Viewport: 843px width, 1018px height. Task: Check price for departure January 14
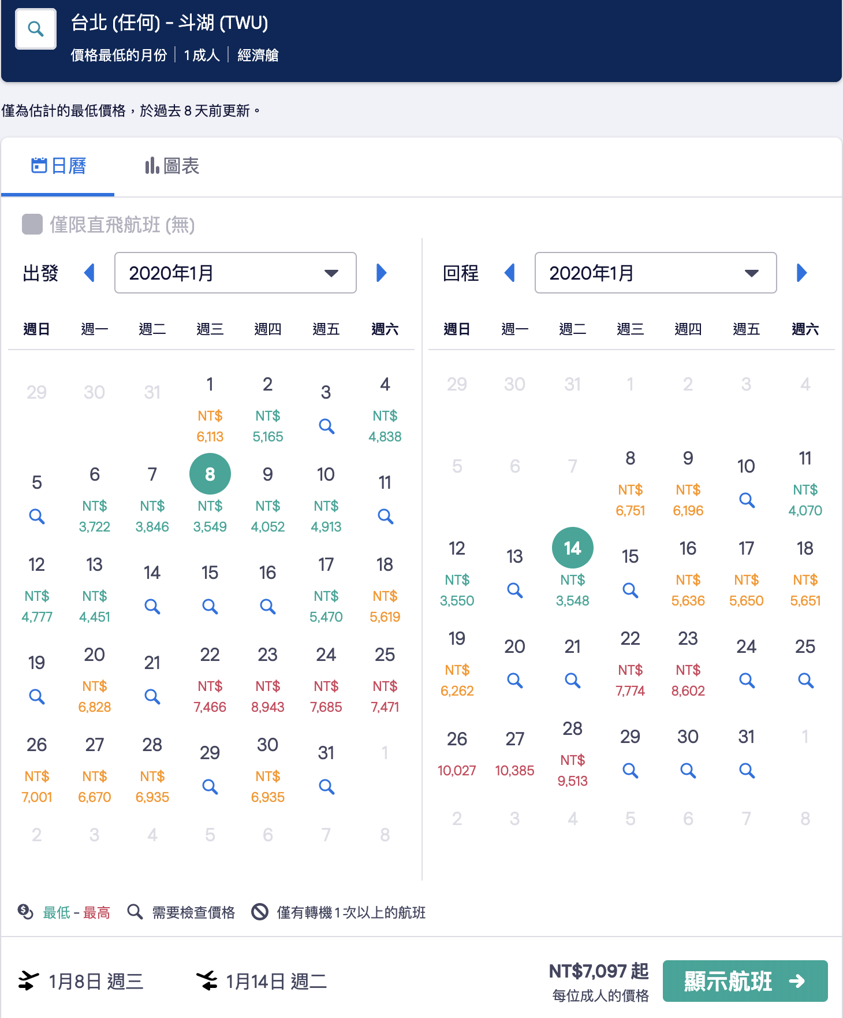(x=152, y=607)
